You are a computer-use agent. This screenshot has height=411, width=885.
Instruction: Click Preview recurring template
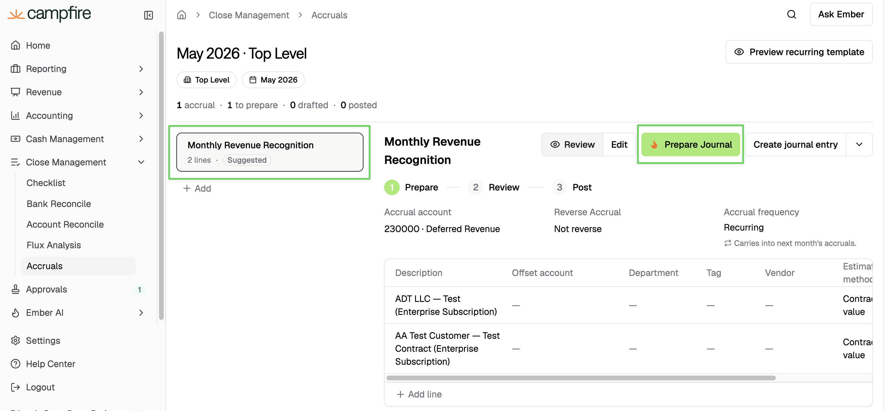(799, 52)
